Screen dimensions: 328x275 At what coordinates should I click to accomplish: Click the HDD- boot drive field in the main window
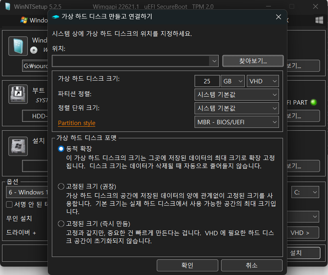point(35,116)
